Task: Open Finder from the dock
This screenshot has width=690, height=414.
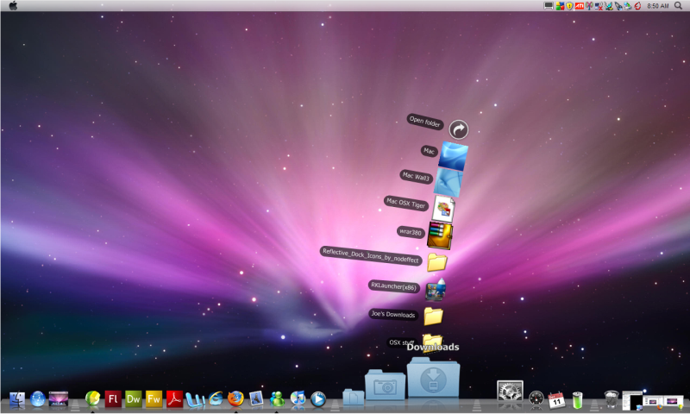Action: coord(17,399)
